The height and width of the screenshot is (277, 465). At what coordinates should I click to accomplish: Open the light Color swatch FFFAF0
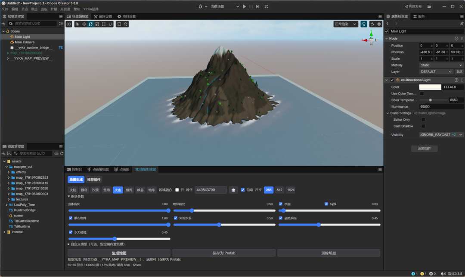(430, 87)
